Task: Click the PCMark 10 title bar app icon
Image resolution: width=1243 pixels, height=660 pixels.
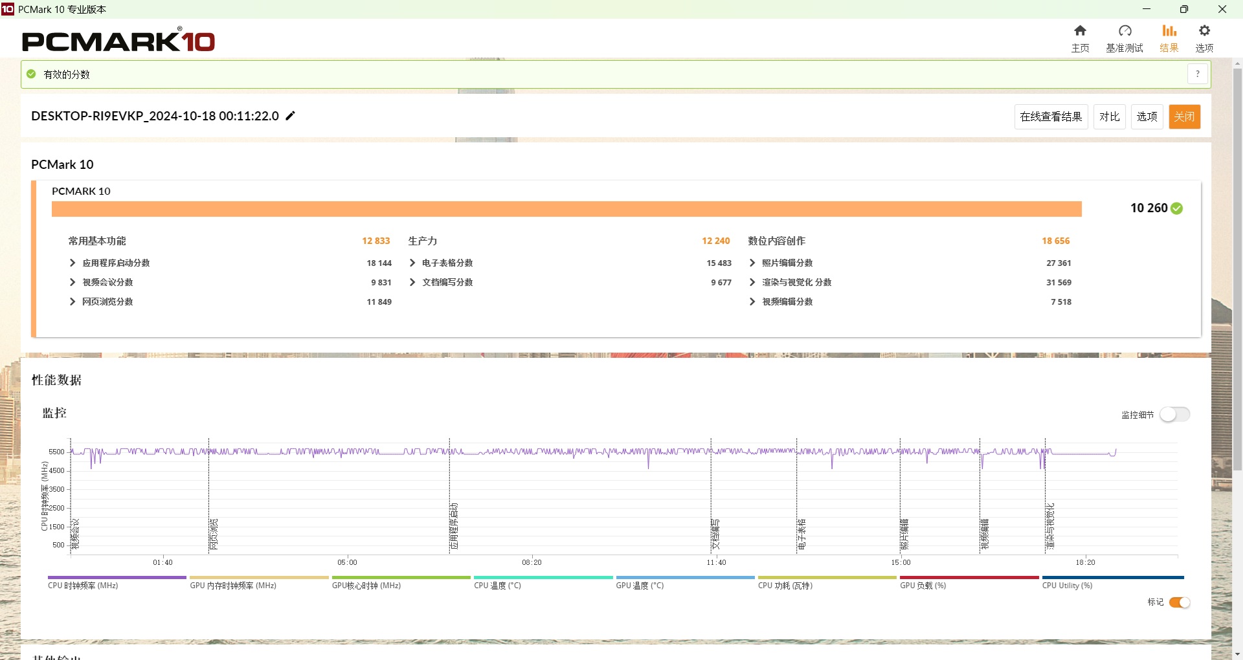Action: pyautogui.click(x=8, y=9)
